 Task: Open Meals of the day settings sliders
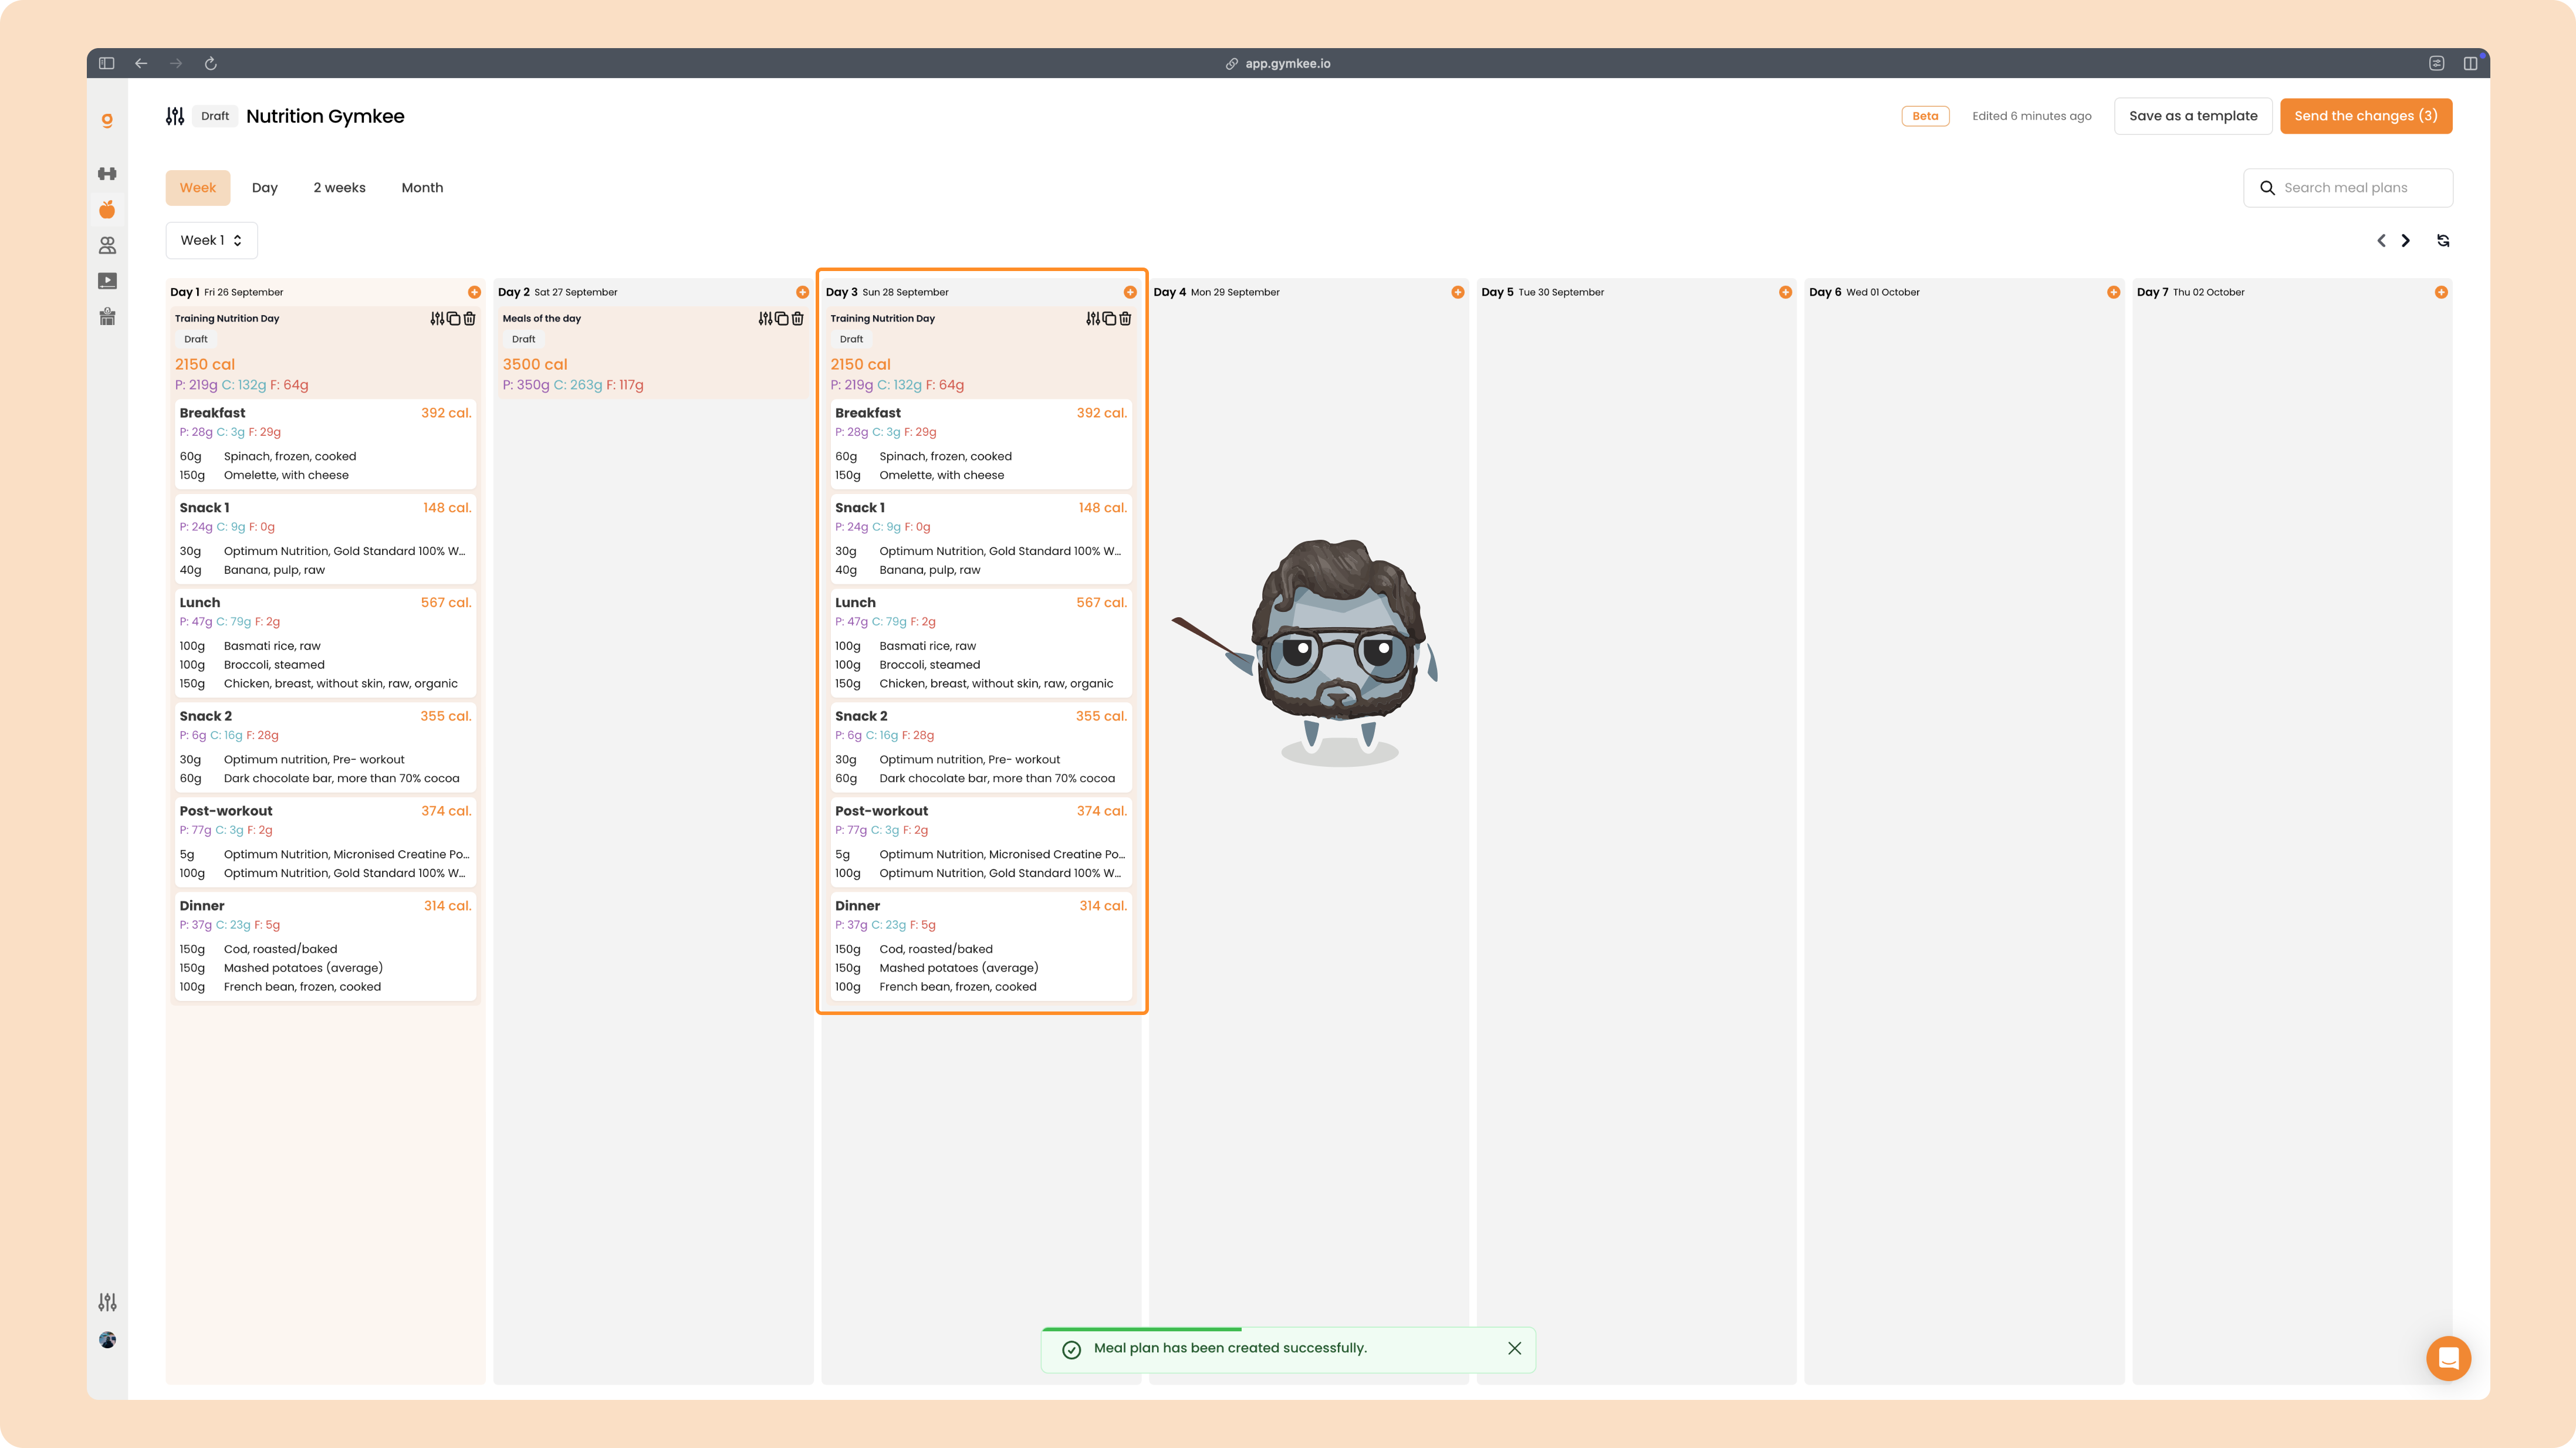765,318
